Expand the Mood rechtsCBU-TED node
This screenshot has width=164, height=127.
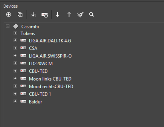15,86
